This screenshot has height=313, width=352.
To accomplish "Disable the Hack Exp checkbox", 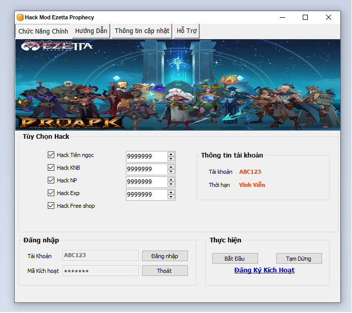I will [x=51, y=193].
